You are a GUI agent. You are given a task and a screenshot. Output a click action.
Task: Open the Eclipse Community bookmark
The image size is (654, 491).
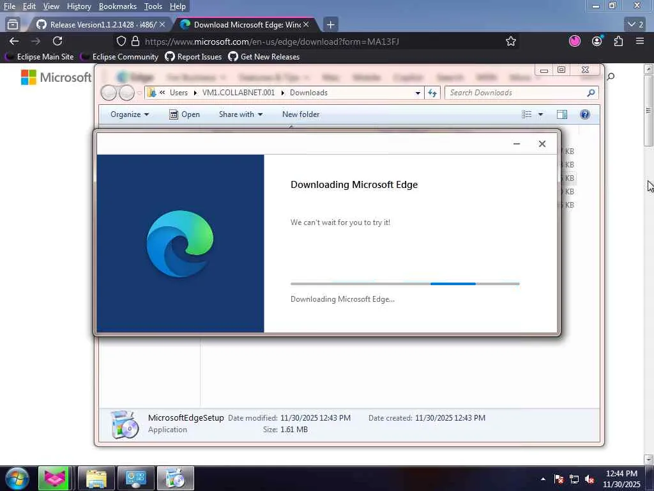coord(119,56)
